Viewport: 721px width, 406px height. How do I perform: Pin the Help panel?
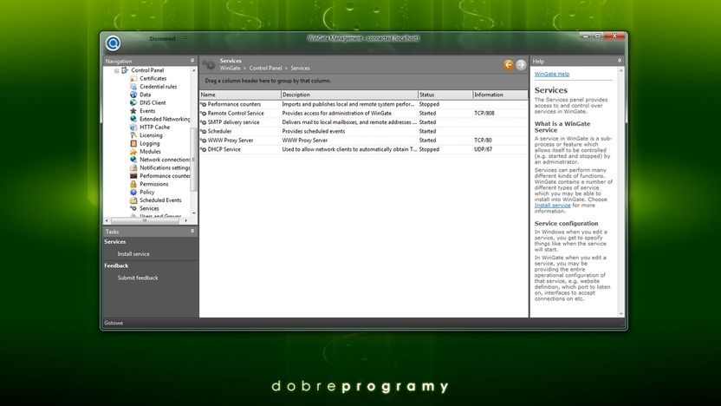[620, 61]
